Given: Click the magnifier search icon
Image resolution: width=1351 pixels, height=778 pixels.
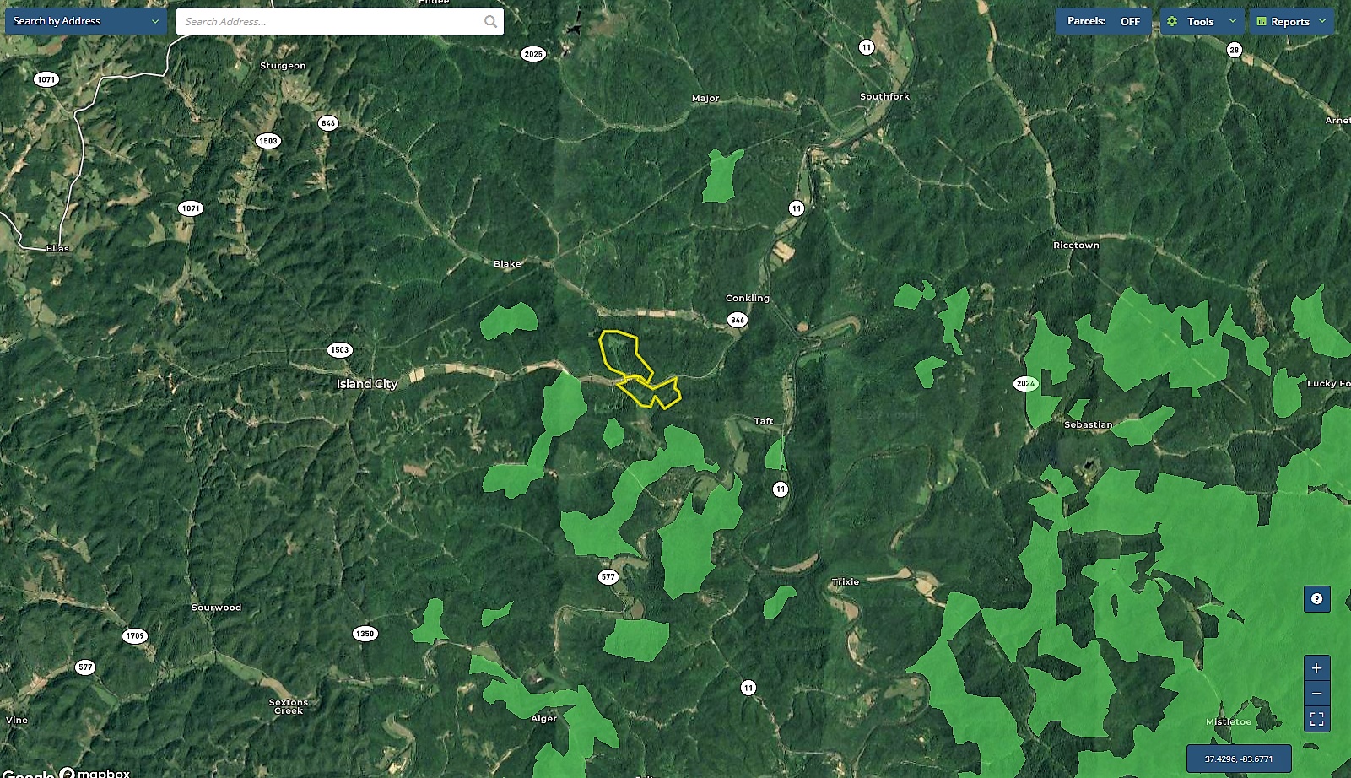Looking at the screenshot, I should coord(490,22).
